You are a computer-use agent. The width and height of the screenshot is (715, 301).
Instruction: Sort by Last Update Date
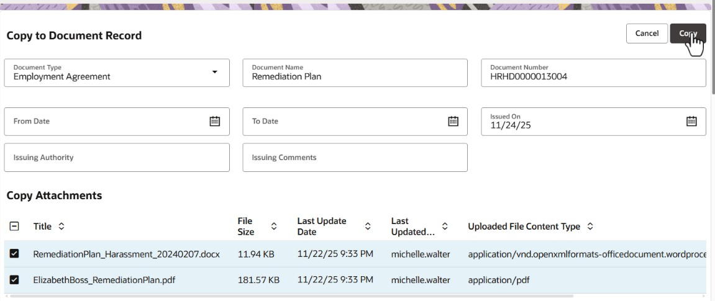coord(368,227)
